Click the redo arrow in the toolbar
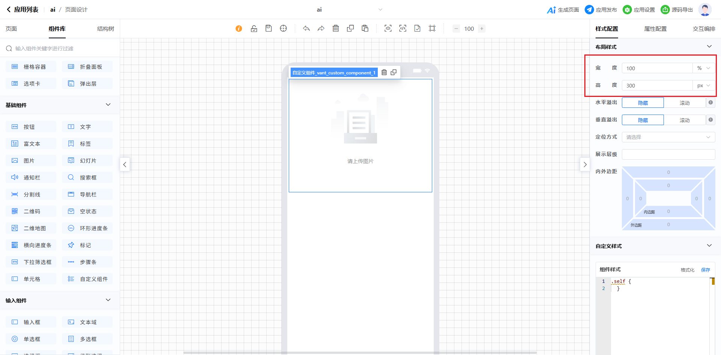This screenshot has width=721, height=355. (321, 29)
